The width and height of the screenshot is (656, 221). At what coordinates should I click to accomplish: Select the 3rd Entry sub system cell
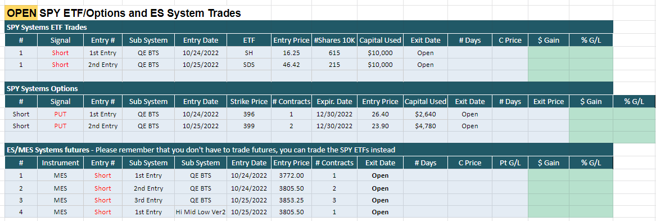coord(148,200)
